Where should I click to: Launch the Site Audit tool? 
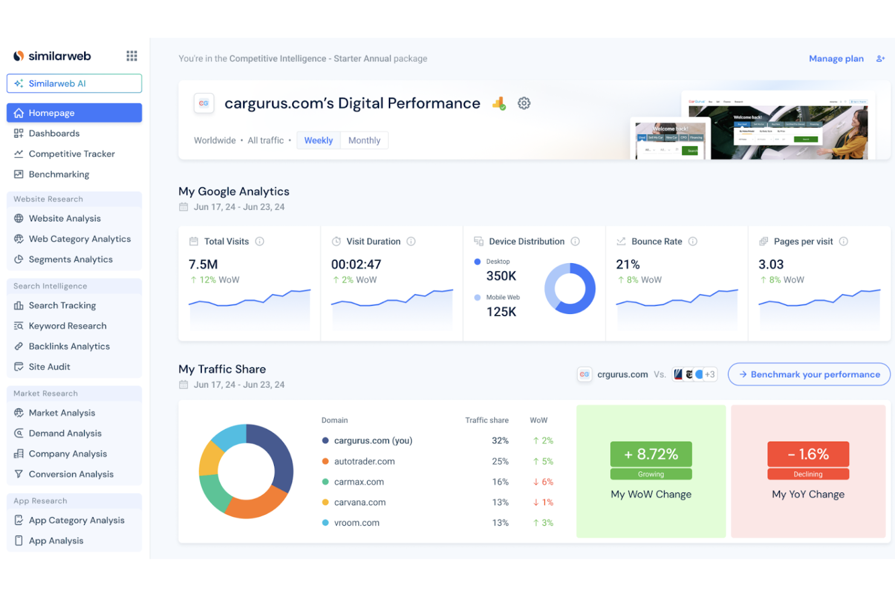pyautogui.click(x=49, y=367)
